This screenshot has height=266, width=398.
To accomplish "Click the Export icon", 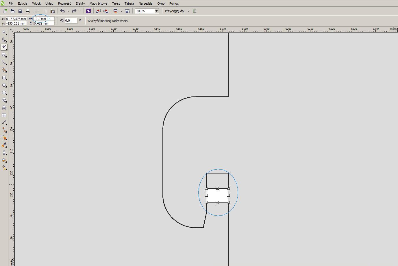I will tap(106, 11).
